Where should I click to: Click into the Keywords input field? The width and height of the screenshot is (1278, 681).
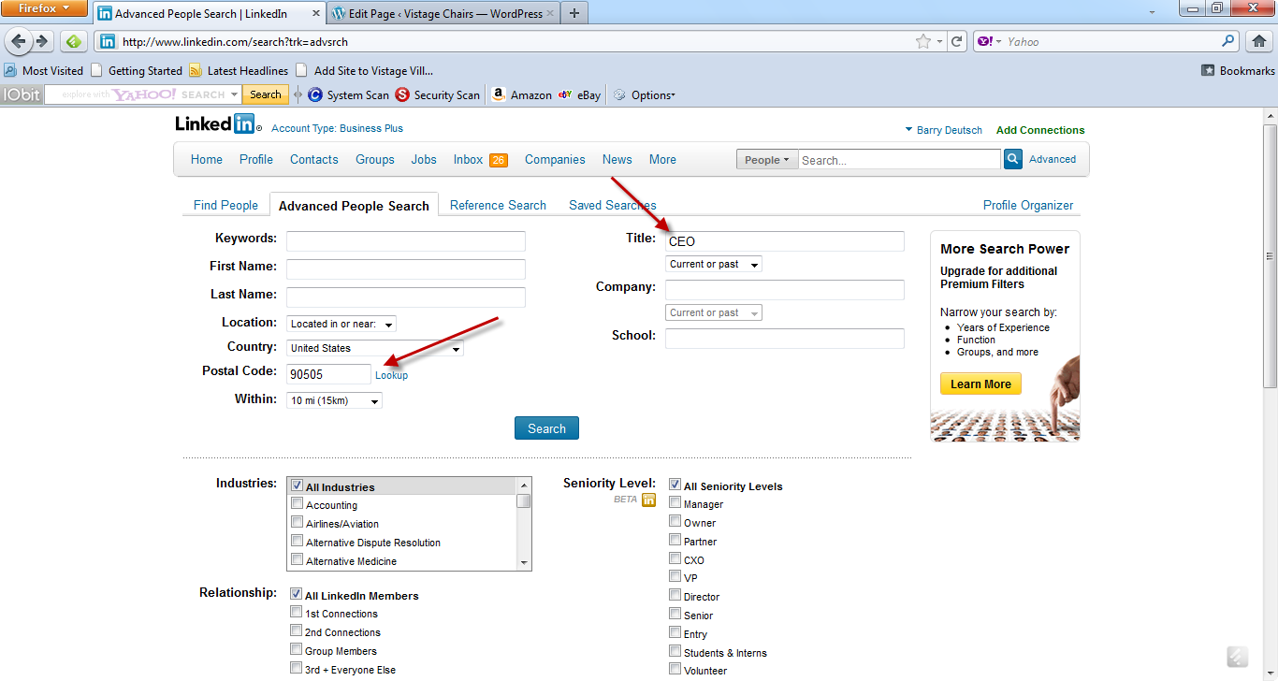[405, 241]
